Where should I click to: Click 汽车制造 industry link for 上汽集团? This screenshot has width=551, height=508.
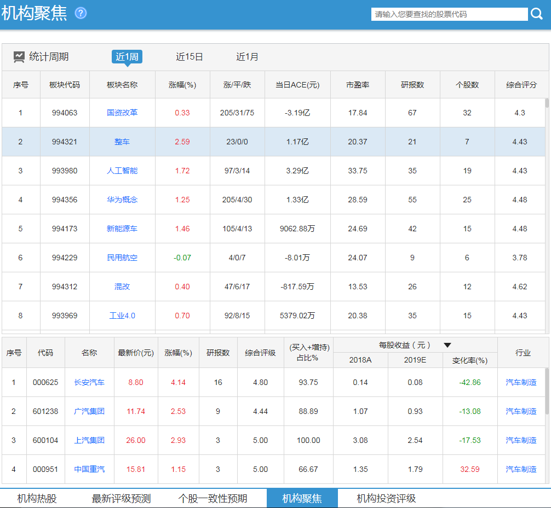(x=521, y=440)
